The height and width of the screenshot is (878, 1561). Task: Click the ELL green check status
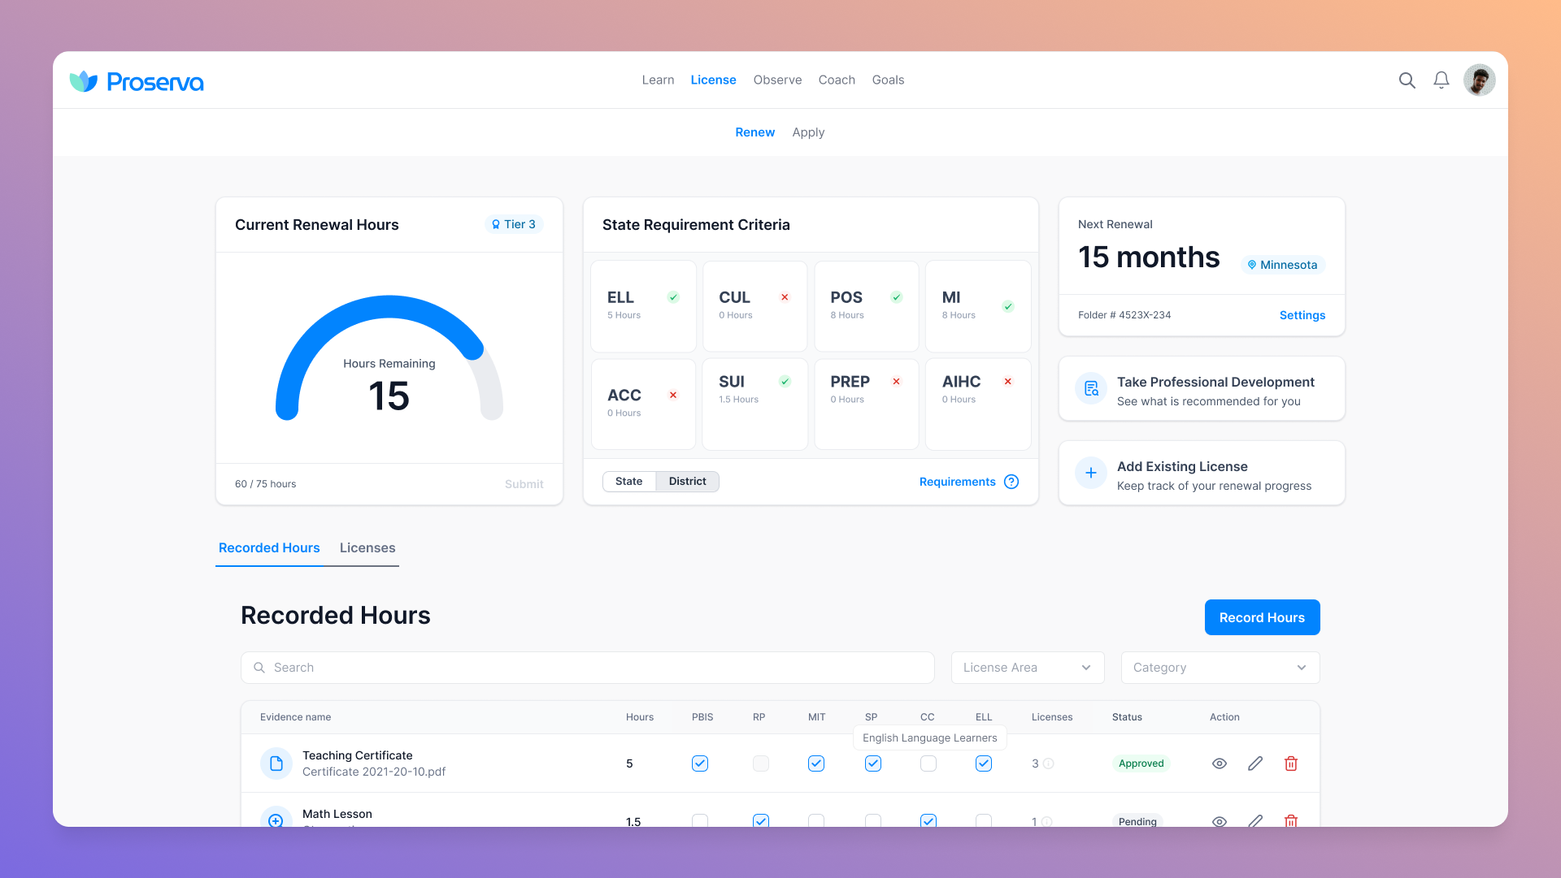673,297
